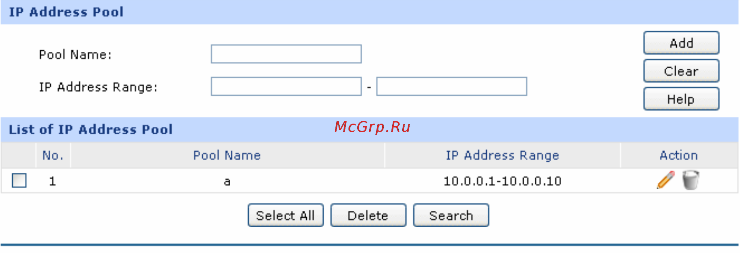Click the Delete button below the list
740x253 pixels.
(x=368, y=215)
